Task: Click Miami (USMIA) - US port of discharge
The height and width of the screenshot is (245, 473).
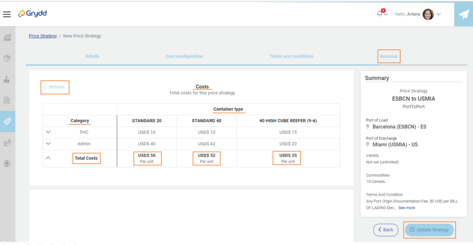Action: [x=395, y=145]
